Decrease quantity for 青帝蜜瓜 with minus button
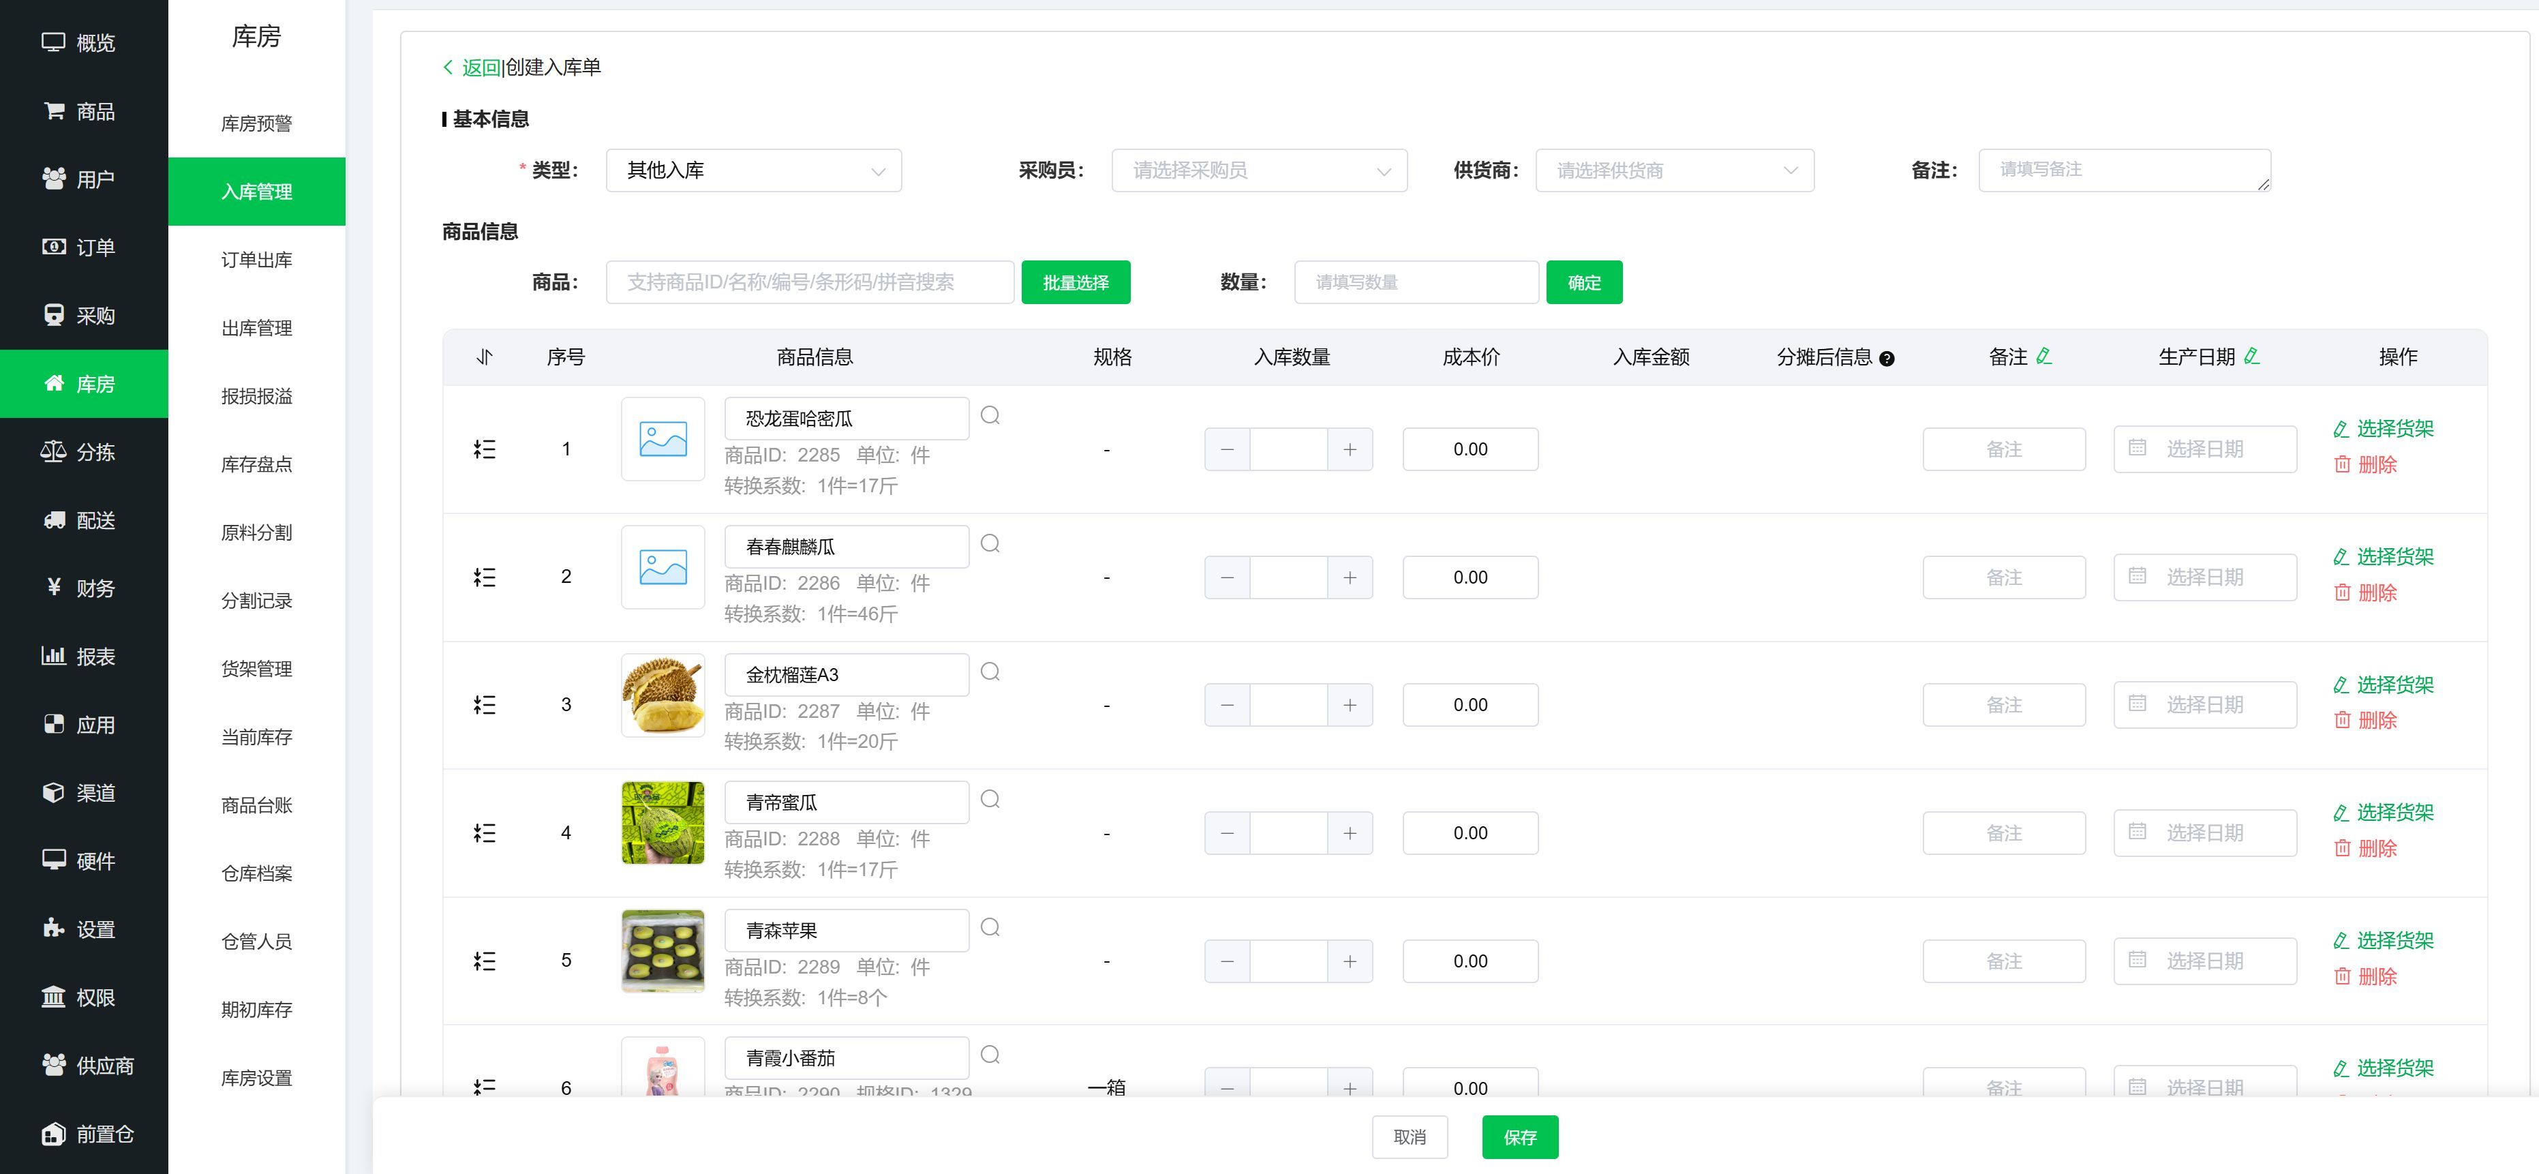2539x1174 pixels. click(1227, 833)
